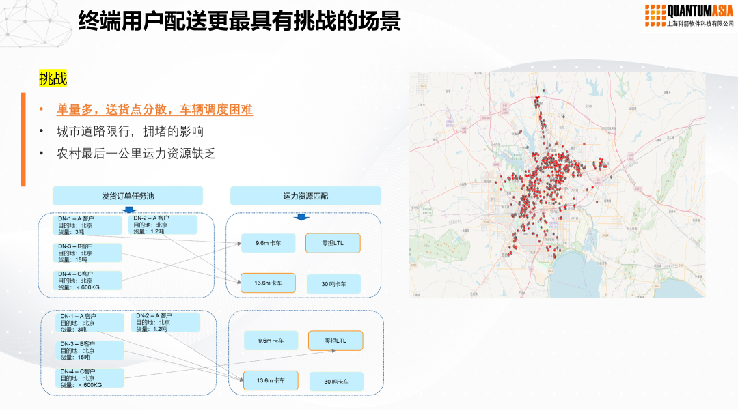Select DN-1 A客户 box in lower diagram
Viewport: 738px width, 415px height.
click(92, 323)
